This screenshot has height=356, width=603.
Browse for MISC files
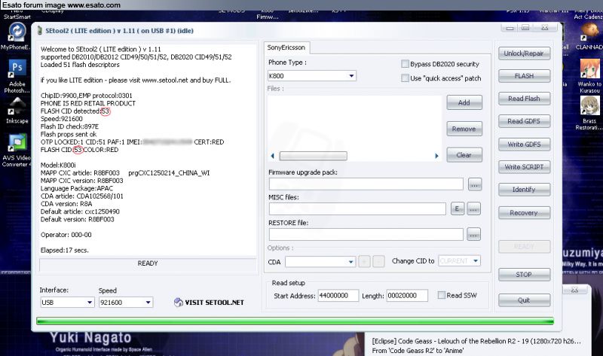point(473,208)
